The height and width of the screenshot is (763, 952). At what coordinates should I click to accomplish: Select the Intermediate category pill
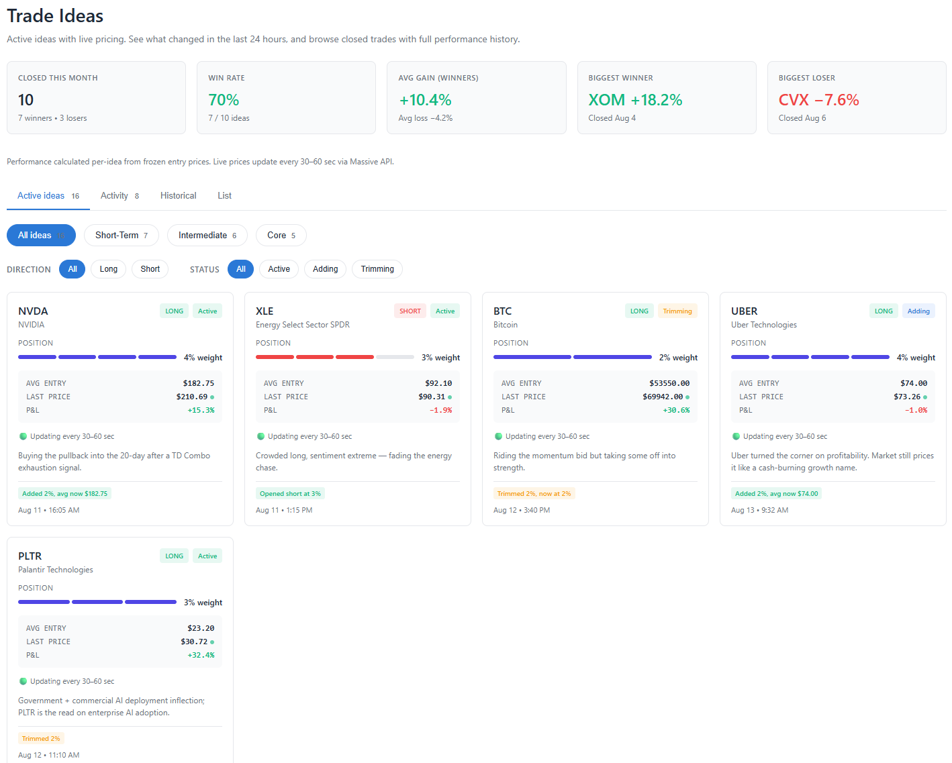207,236
